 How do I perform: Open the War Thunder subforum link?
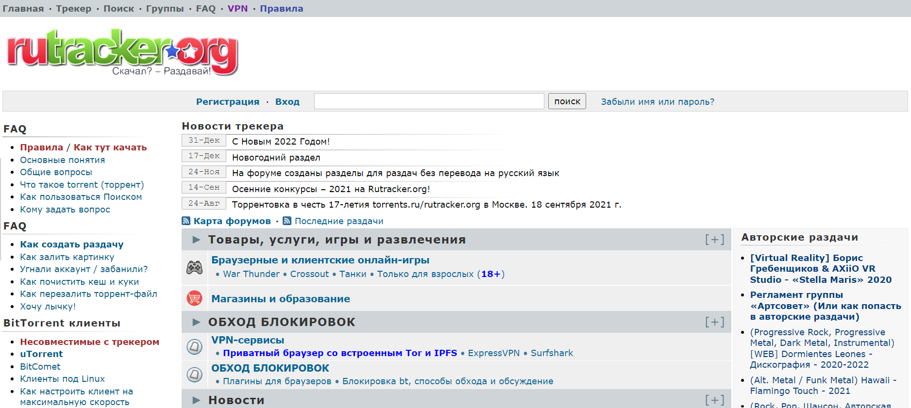pyautogui.click(x=252, y=274)
